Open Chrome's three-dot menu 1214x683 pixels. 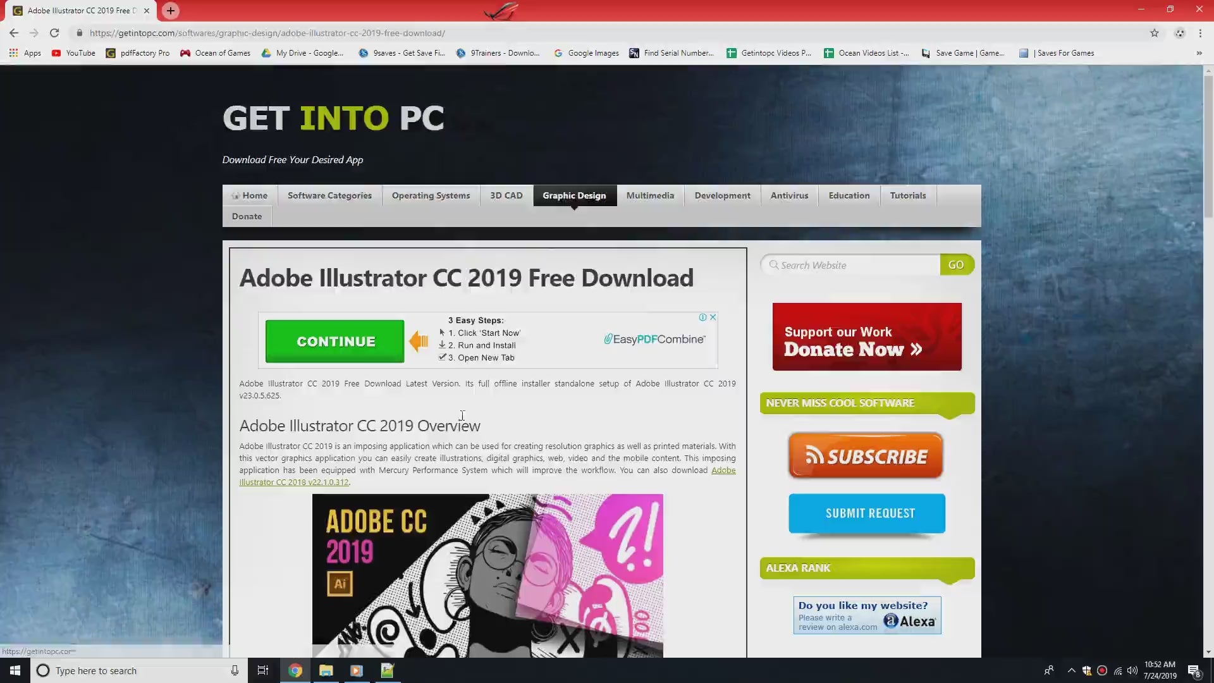click(1200, 33)
